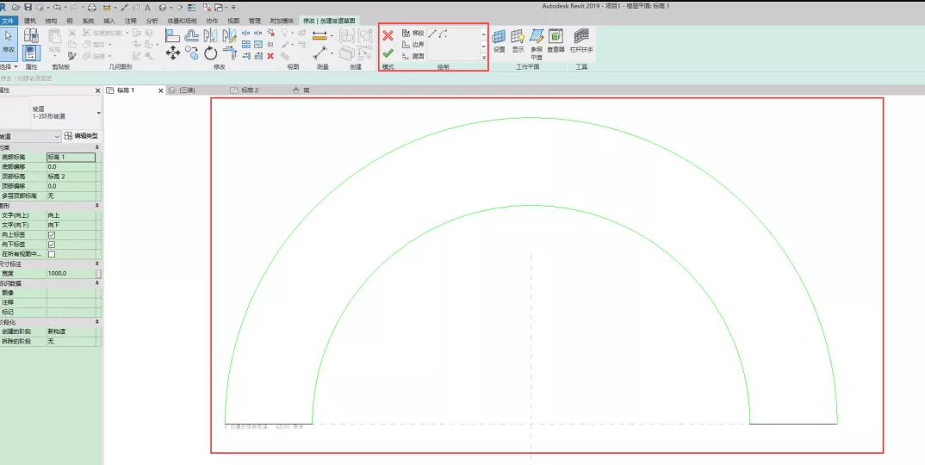Viewport: 925px width, 465px height.
Task: Switch to the 南 elevation view tab
Action: tap(302, 90)
